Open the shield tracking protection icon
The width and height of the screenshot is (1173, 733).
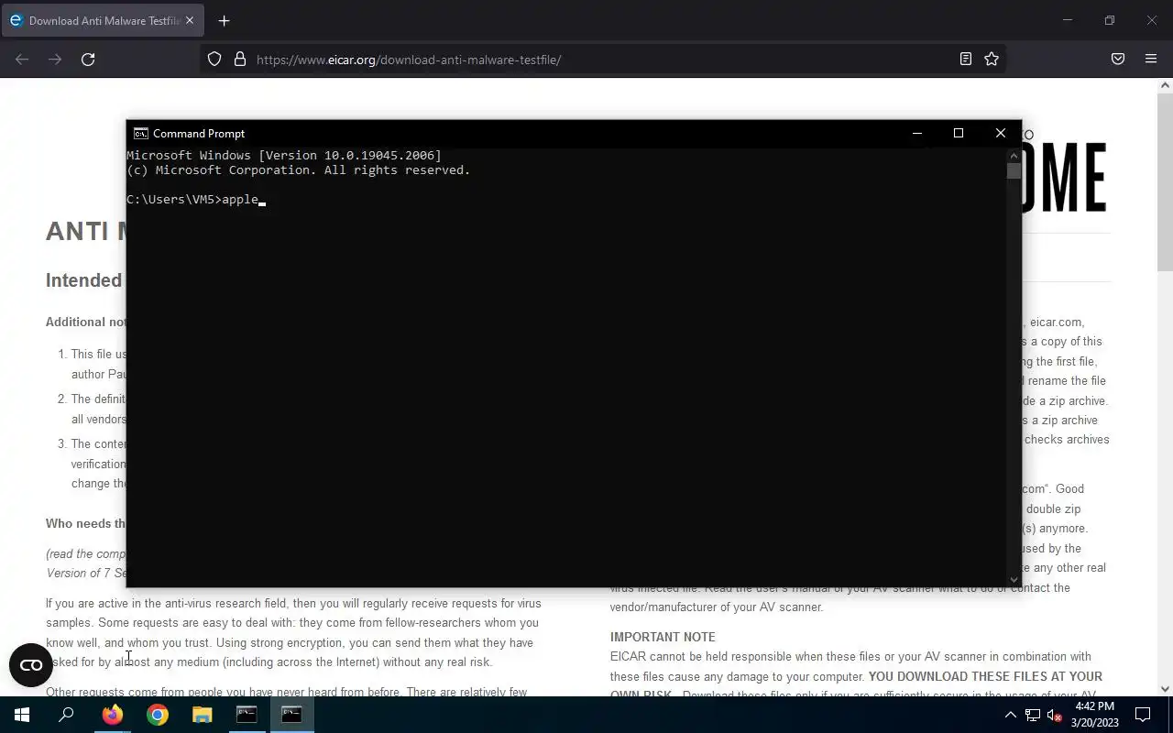click(214, 60)
